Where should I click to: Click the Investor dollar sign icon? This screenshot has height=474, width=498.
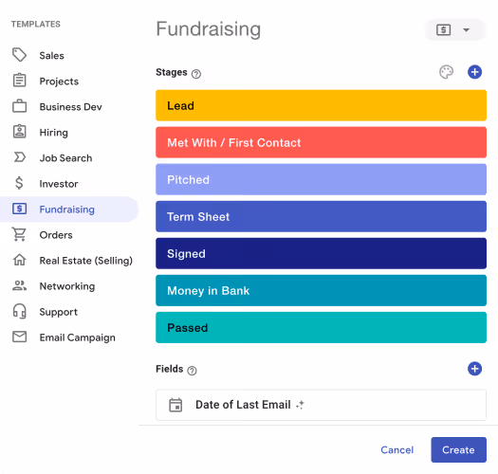click(x=19, y=183)
